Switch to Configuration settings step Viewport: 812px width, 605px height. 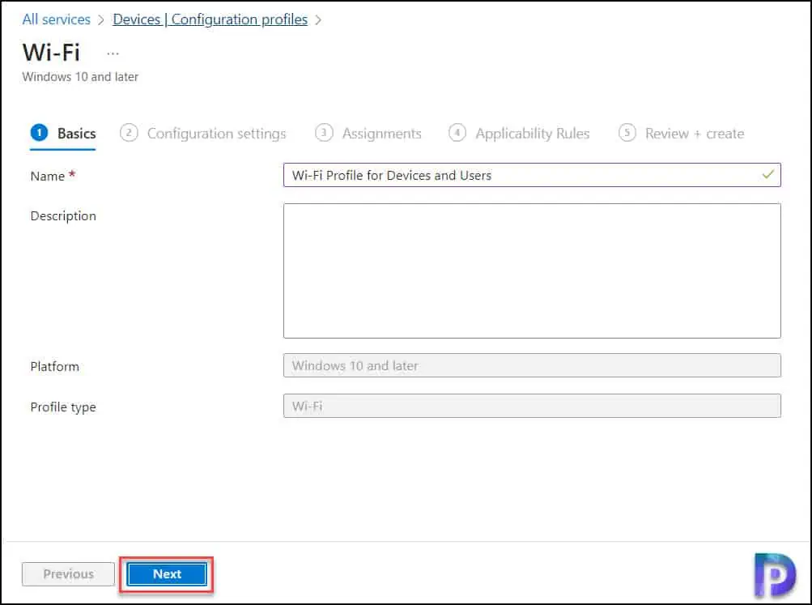tap(203, 134)
